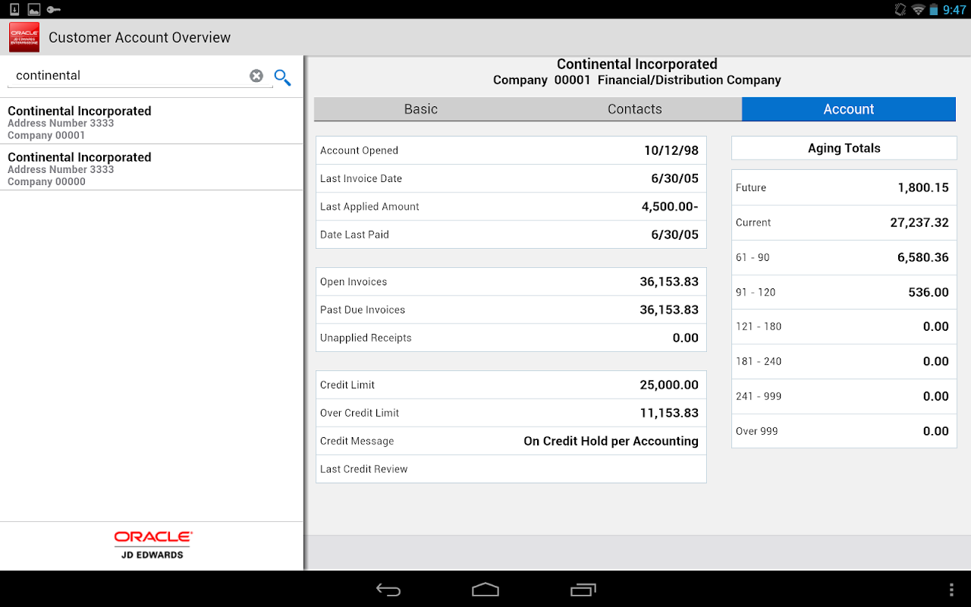This screenshot has height=607, width=971.
Task: Open the recent apps switcher
Action: 583,590
